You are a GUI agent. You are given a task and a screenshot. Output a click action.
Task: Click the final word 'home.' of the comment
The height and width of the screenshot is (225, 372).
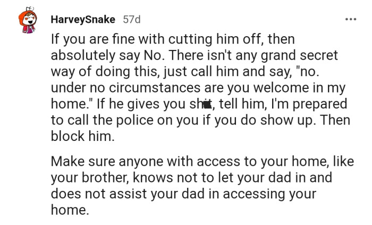pos(67,210)
